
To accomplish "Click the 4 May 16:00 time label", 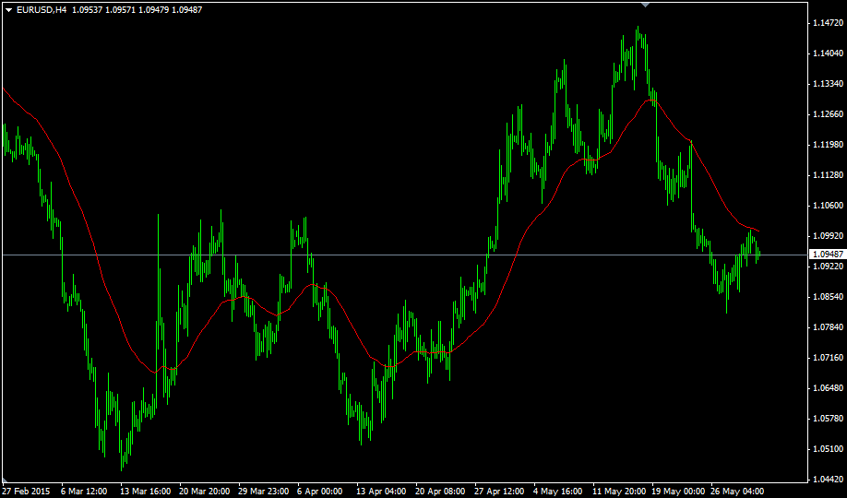I will tap(557, 492).
